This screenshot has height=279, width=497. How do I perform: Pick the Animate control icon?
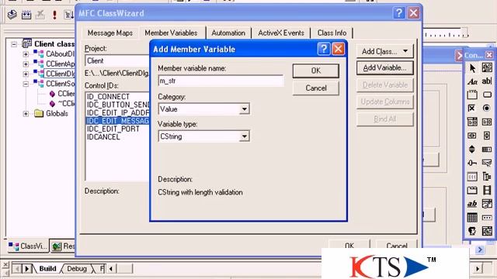pos(487,190)
